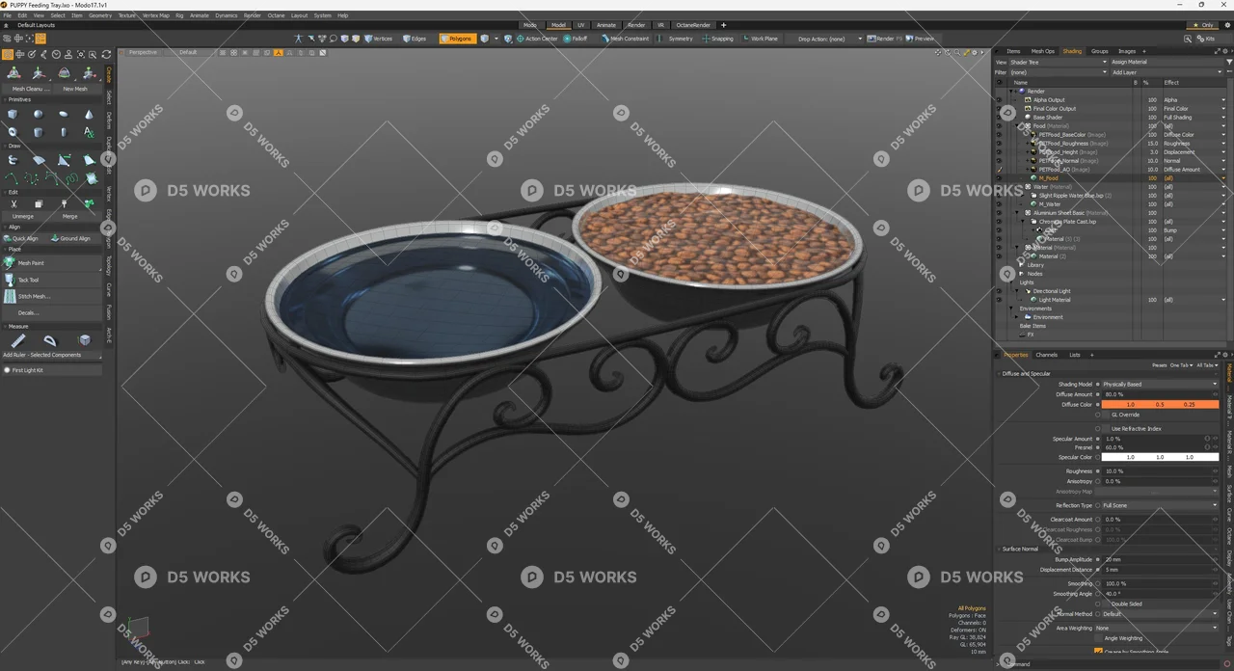This screenshot has width=1234, height=671.
Task: Open the Drop Action dropdown
Action: [829, 39]
